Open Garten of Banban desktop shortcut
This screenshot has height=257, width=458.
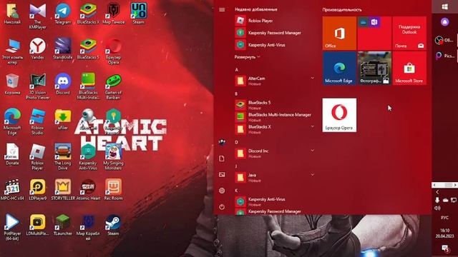tap(113, 86)
